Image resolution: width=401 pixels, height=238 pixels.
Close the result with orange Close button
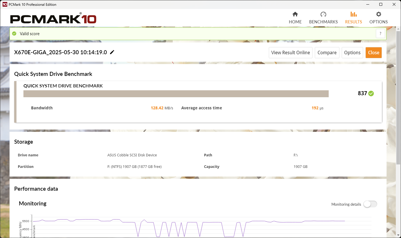(x=374, y=53)
